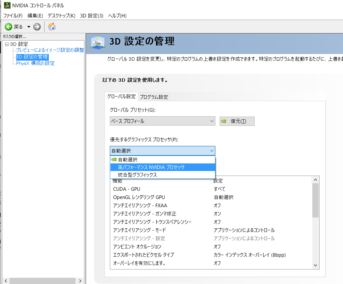Image resolution: width=343 pixels, height=284 pixels.
Task: Click the settings list scroll down arrow
Action: pyautogui.click(x=315, y=265)
